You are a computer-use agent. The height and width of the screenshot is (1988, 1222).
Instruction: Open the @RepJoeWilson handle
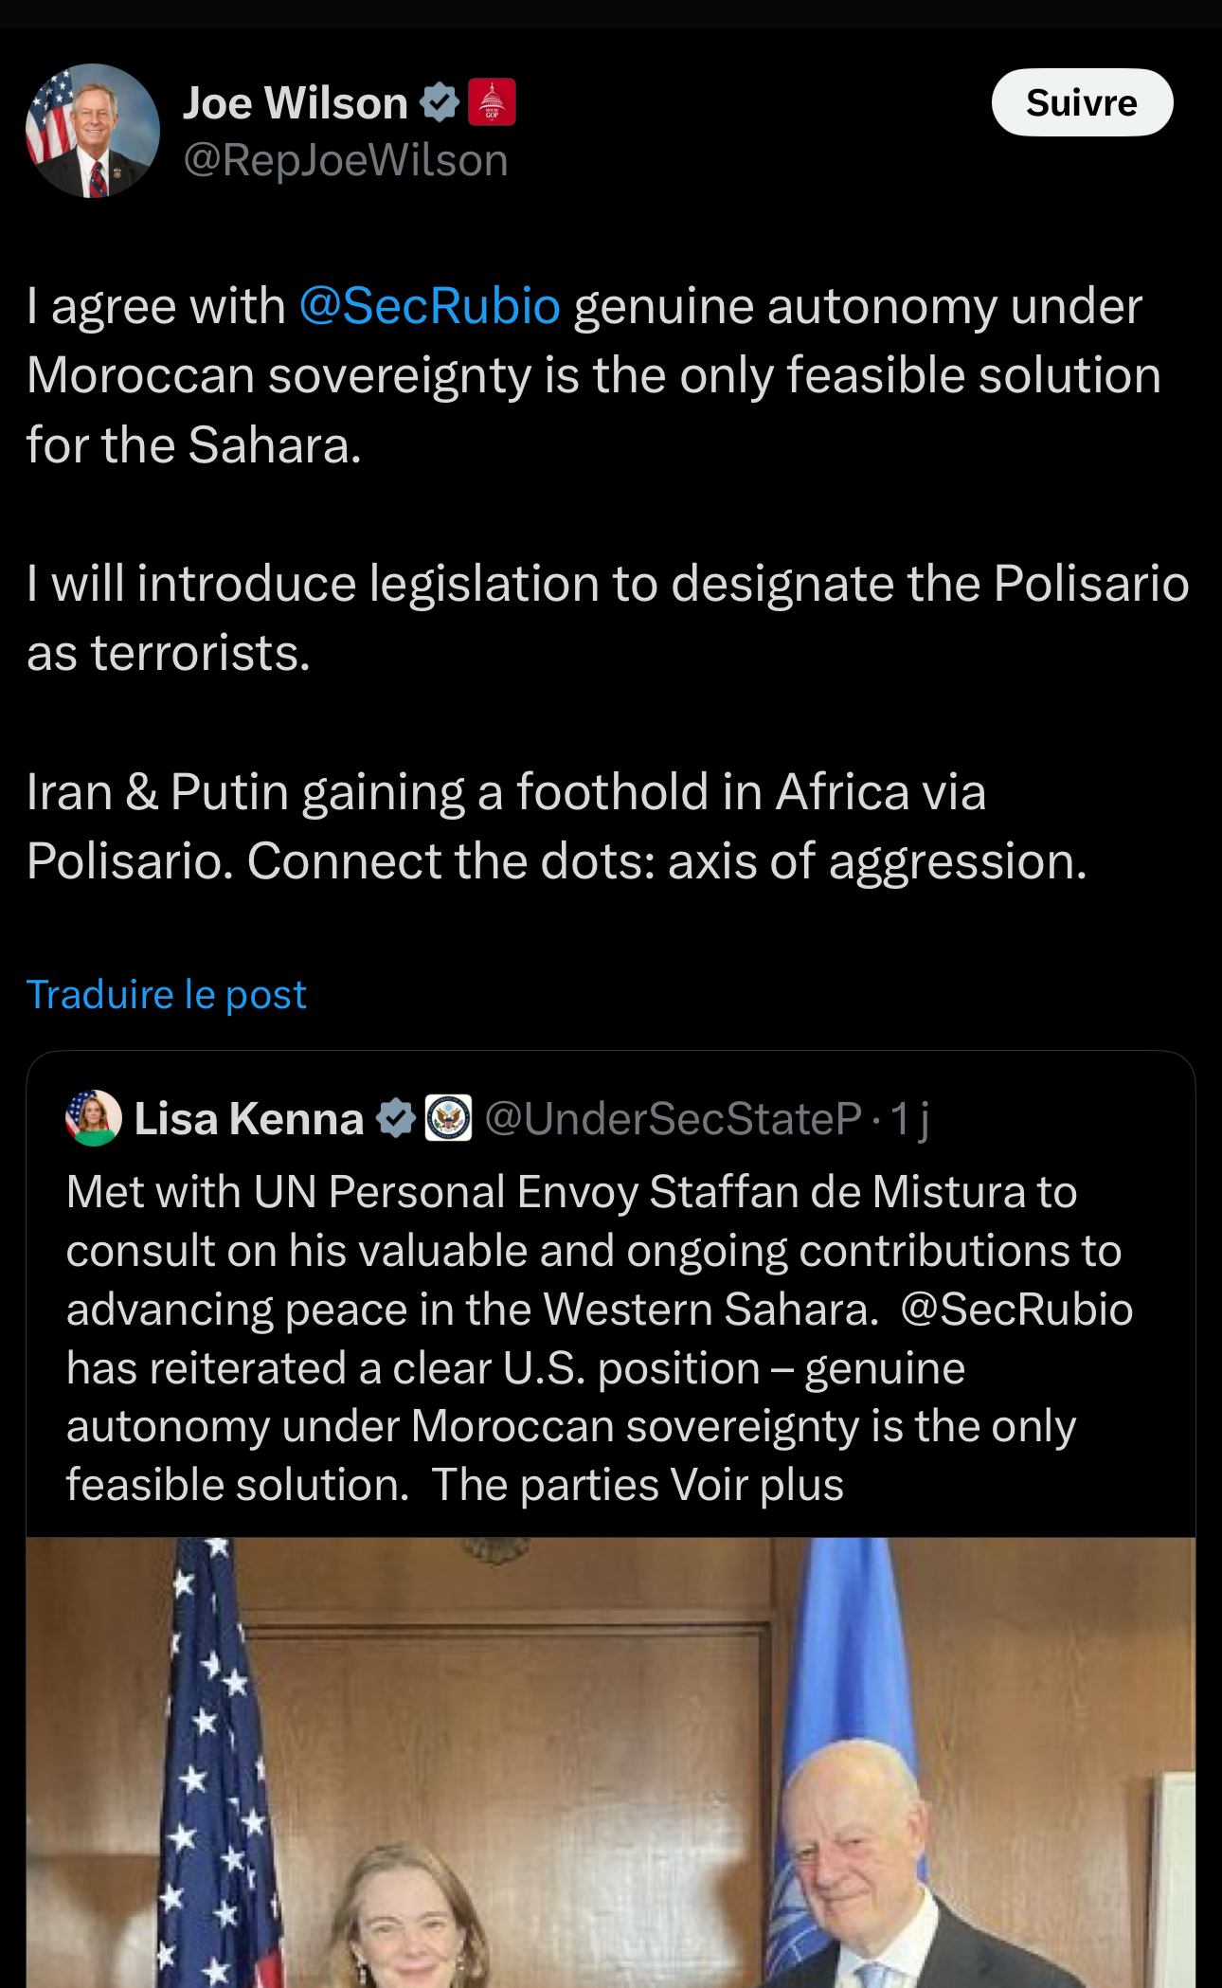click(346, 160)
